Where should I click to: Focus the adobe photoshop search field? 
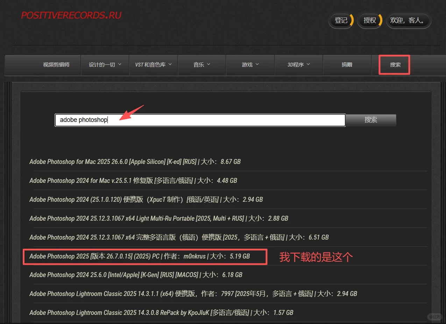pos(200,120)
